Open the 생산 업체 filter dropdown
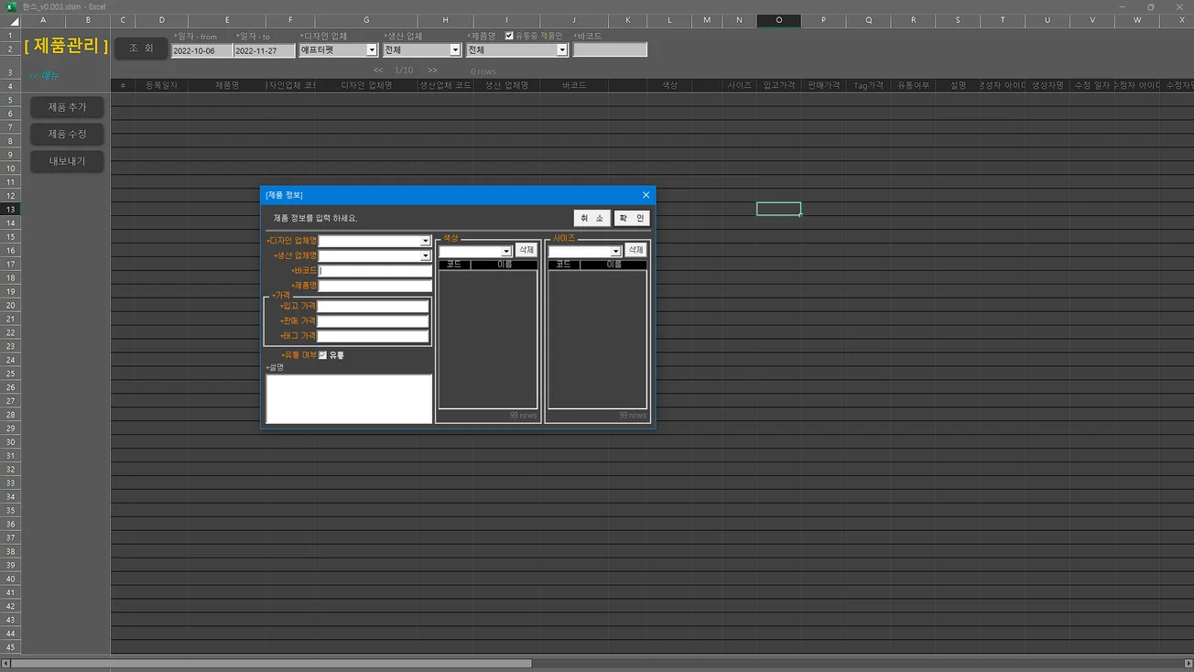The image size is (1194, 672). [x=455, y=50]
